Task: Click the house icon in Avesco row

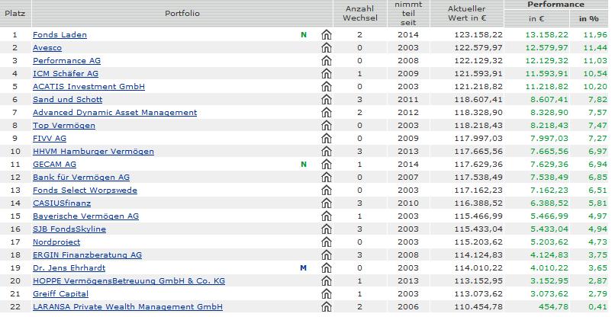Action: 326,48
